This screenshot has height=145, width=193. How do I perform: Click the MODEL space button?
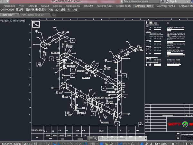(x=28, y=144)
